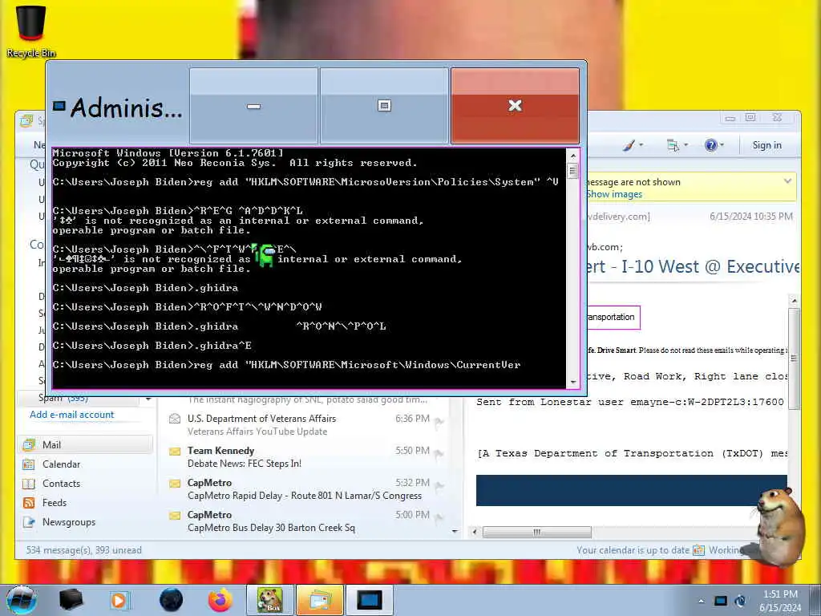Switch to Command Prompt taskbar button
Image resolution: width=821 pixels, height=616 pixels.
click(x=370, y=600)
